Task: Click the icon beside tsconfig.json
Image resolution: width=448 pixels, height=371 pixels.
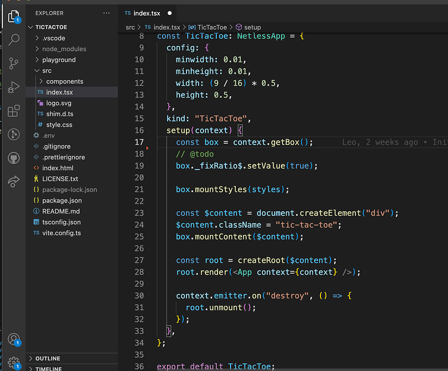Action: [36, 222]
